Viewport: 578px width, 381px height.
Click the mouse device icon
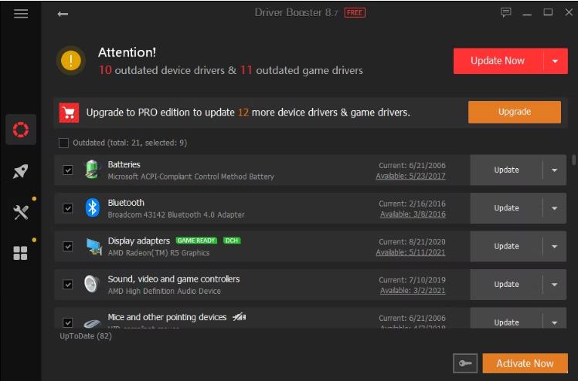tap(92, 323)
